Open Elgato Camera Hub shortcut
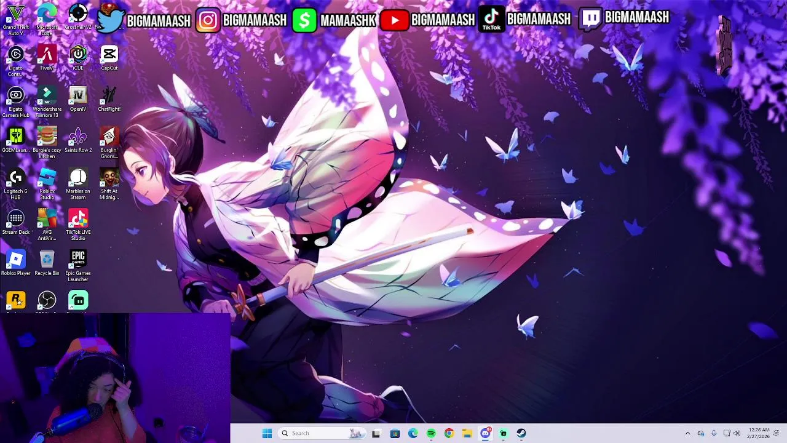 click(15, 102)
